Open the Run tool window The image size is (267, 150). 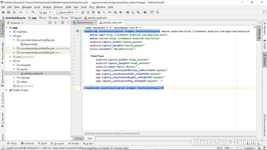coord(88,143)
